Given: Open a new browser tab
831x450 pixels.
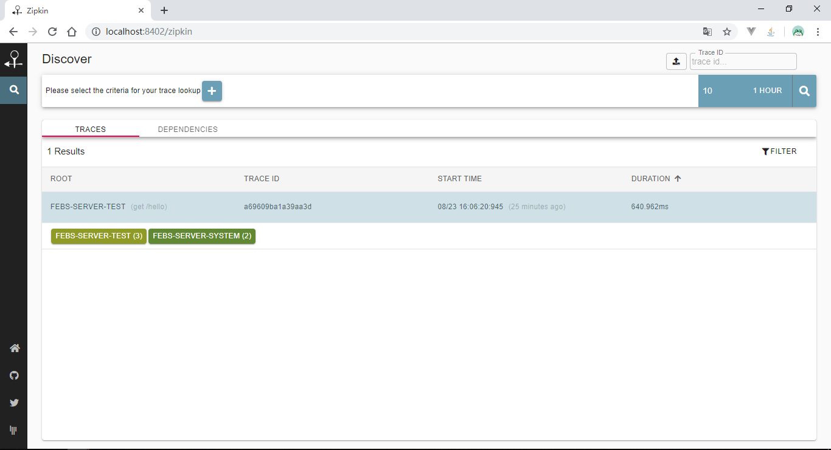Looking at the screenshot, I should [x=164, y=10].
